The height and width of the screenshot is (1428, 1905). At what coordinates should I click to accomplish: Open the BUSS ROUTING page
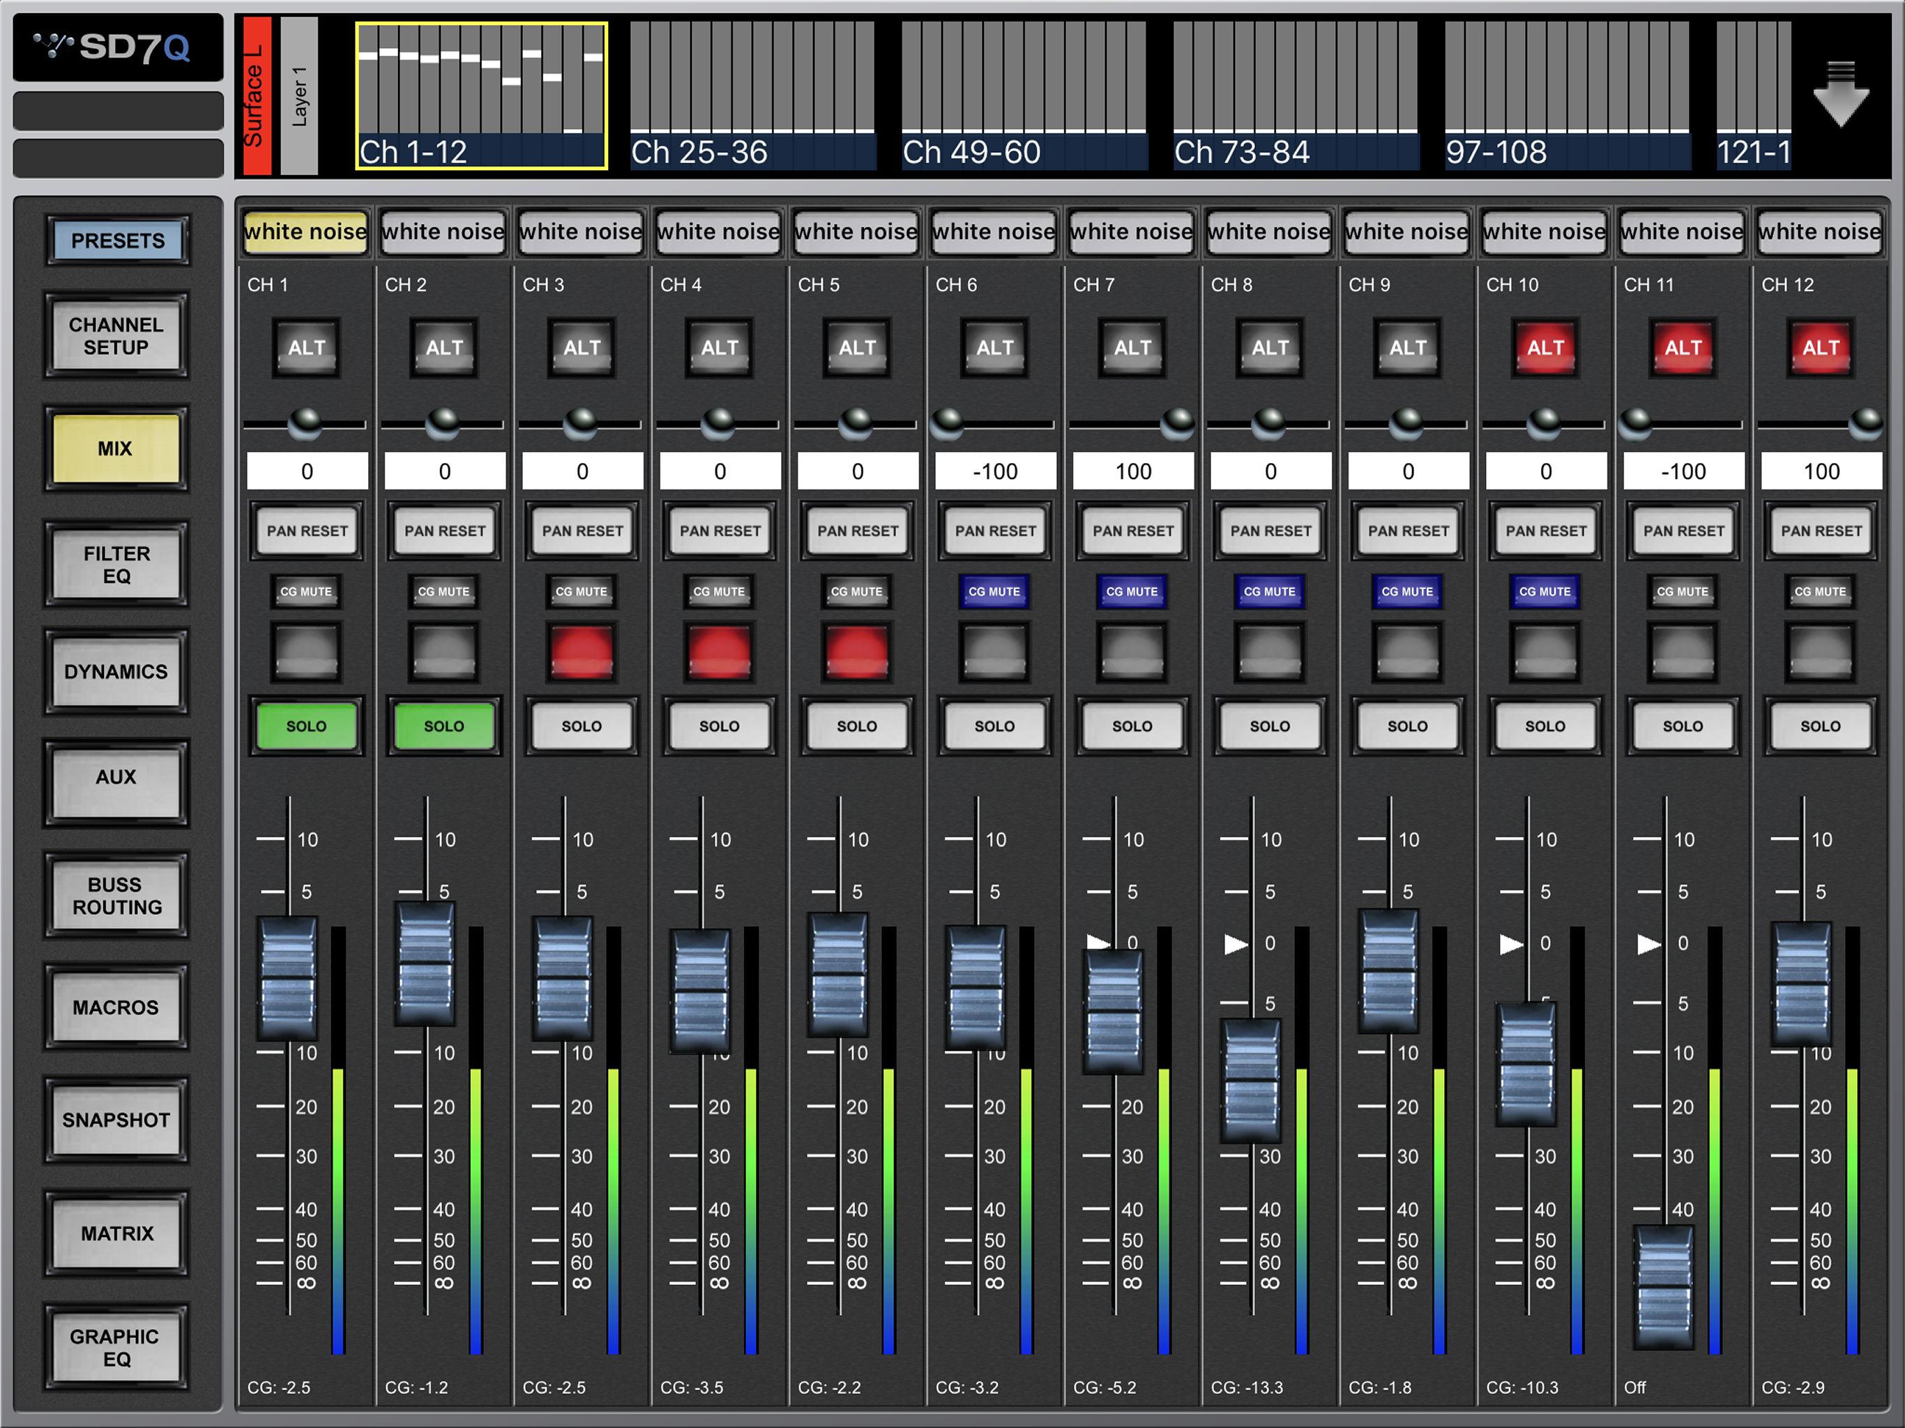tap(117, 896)
